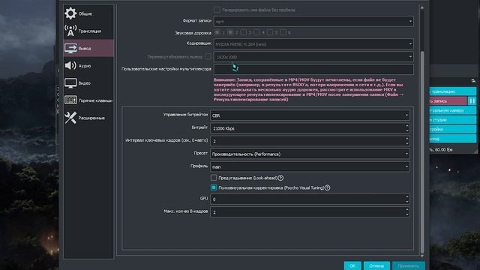Open the Кодировщик NVIDIA NVENC dropdown
The image size is (480, 270).
tap(313, 44)
